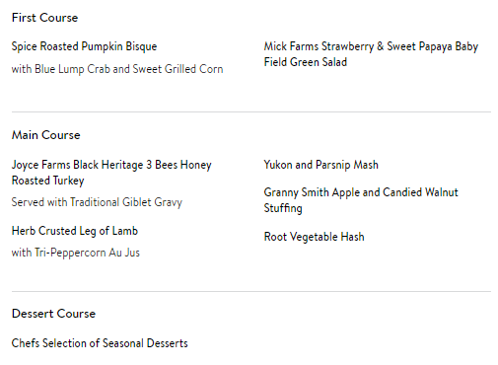Click with Tri-Peppercorn Au Jus text
The height and width of the screenshot is (365, 498).
[76, 253]
